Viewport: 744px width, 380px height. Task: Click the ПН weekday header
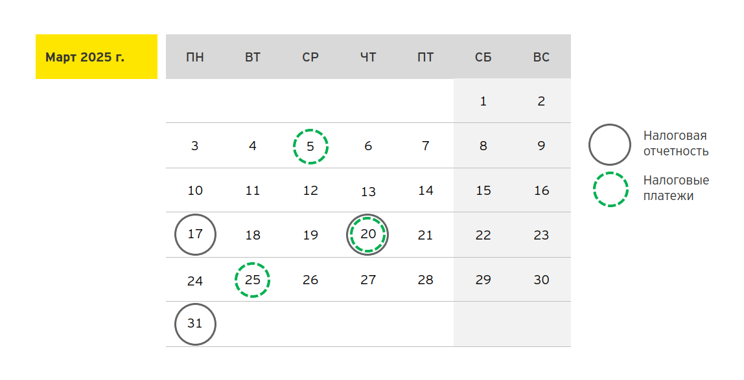(195, 57)
